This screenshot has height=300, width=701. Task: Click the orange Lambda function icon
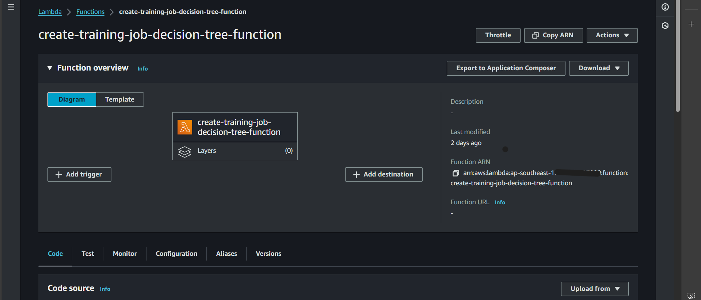click(185, 127)
